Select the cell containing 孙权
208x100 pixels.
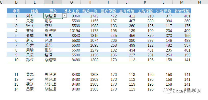pyautogui.click(x=34, y=60)
